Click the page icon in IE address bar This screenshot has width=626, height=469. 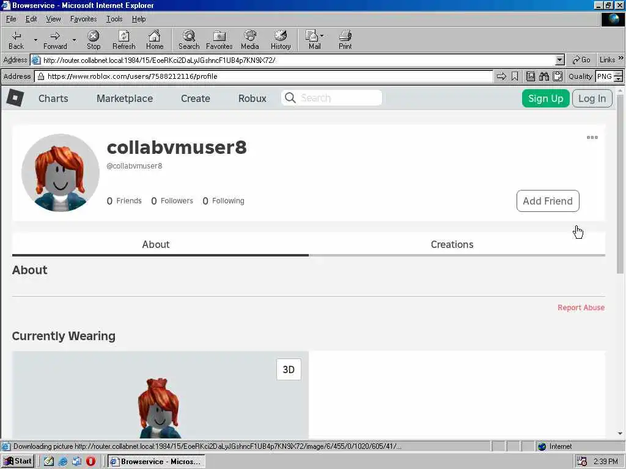coord(36,60)
